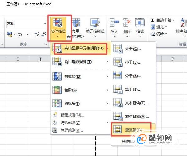Click the comma style button

pyautogui.click(x=27, y=34)
